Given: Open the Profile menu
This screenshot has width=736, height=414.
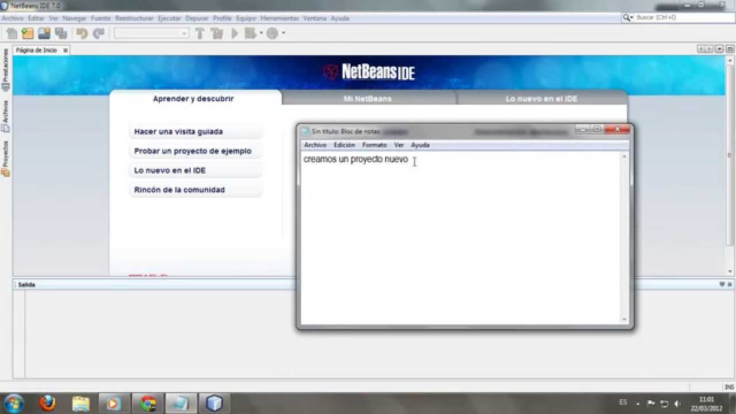Looking at the screenshot, I should [x=222, y=18].
